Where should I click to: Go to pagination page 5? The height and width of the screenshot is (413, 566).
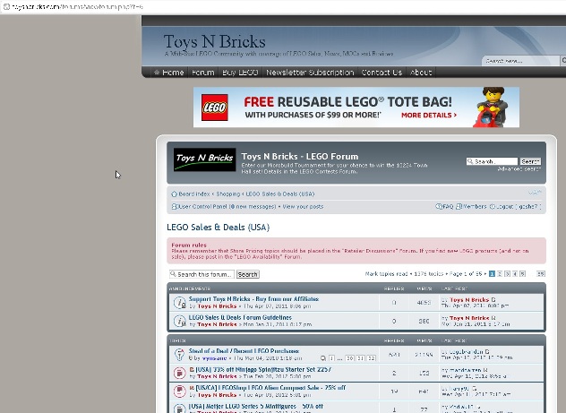click(x=523, y=274)
